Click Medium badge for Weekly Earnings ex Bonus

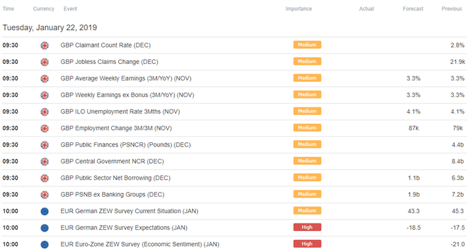[x=307, y=94]
